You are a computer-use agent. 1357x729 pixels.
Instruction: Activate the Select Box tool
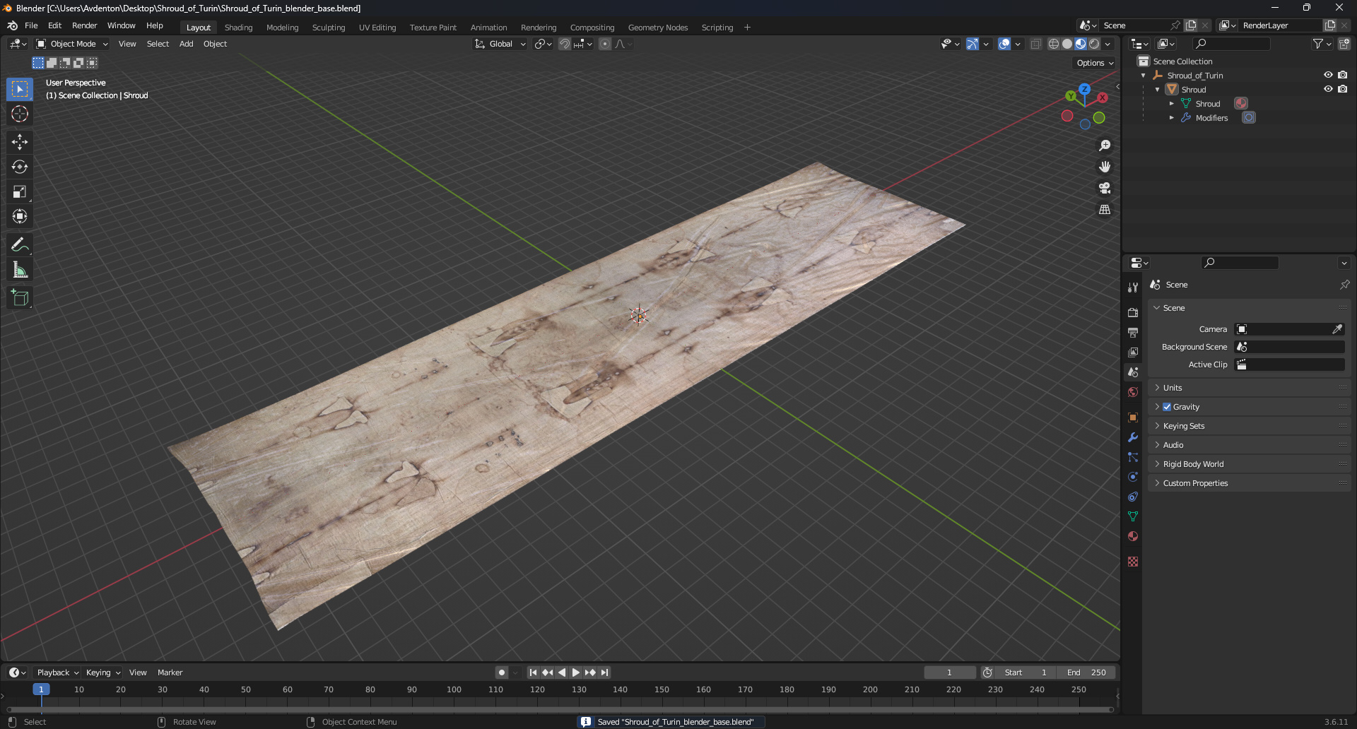point(20,89)
